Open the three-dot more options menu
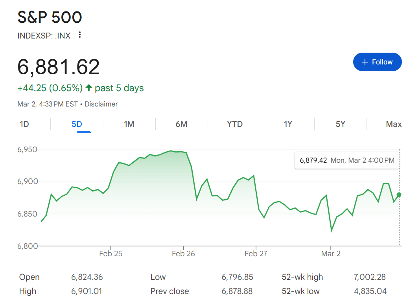Screen dimensions: 409x303 point(80,35)
